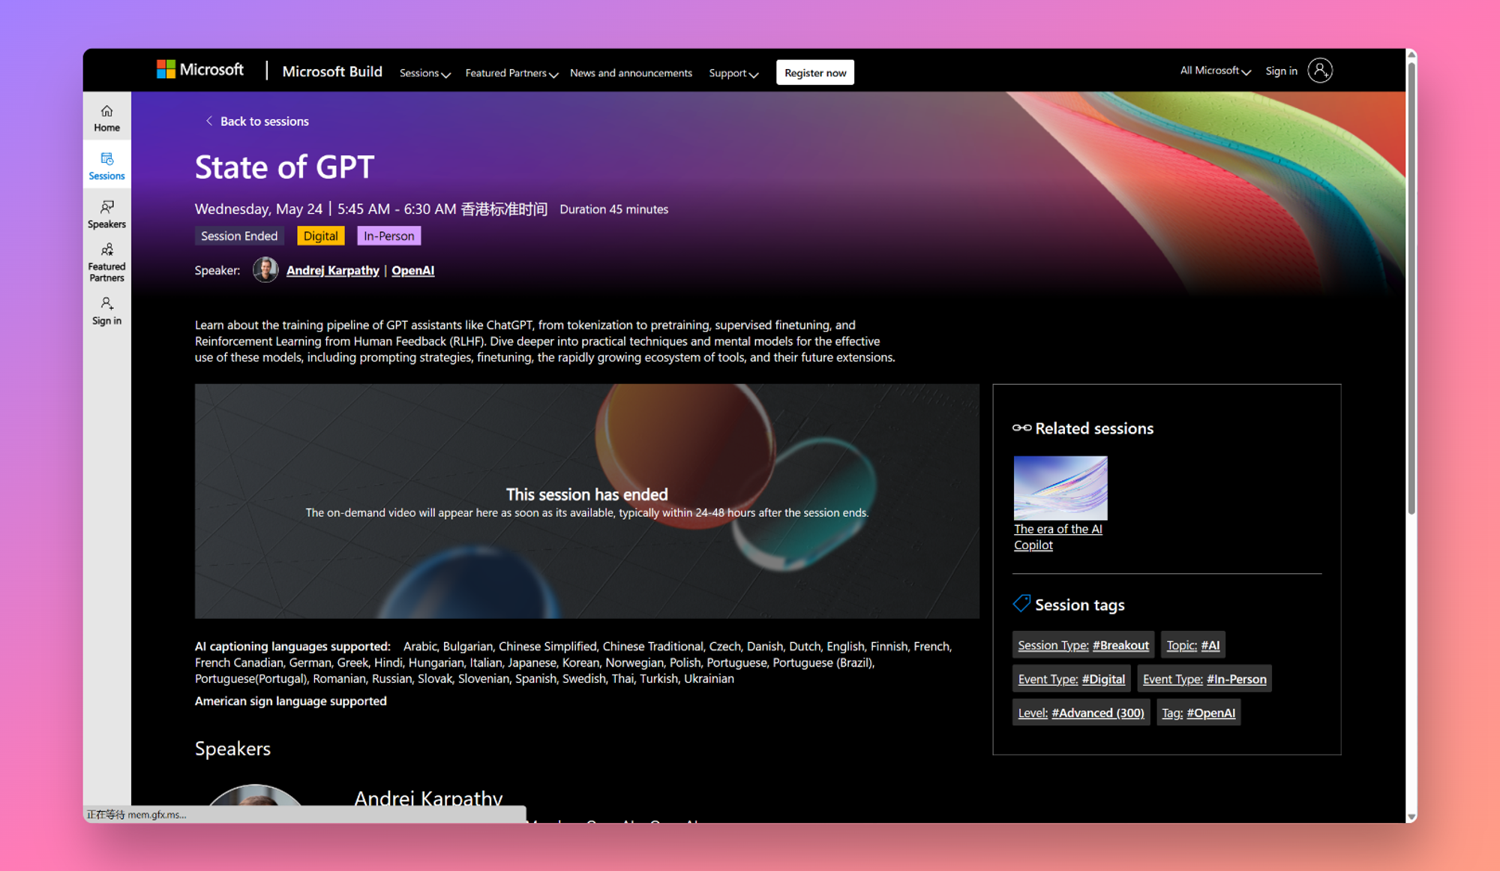1500x871 pixels.
Task: Click the This session has ended video placeholder
Action: point(586,501)
